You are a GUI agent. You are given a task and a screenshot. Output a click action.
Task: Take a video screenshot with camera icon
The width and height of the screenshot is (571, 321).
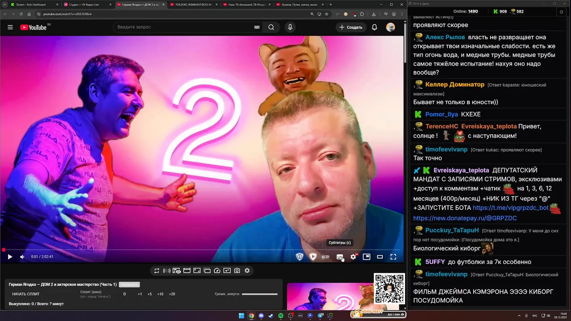point(237,271)
